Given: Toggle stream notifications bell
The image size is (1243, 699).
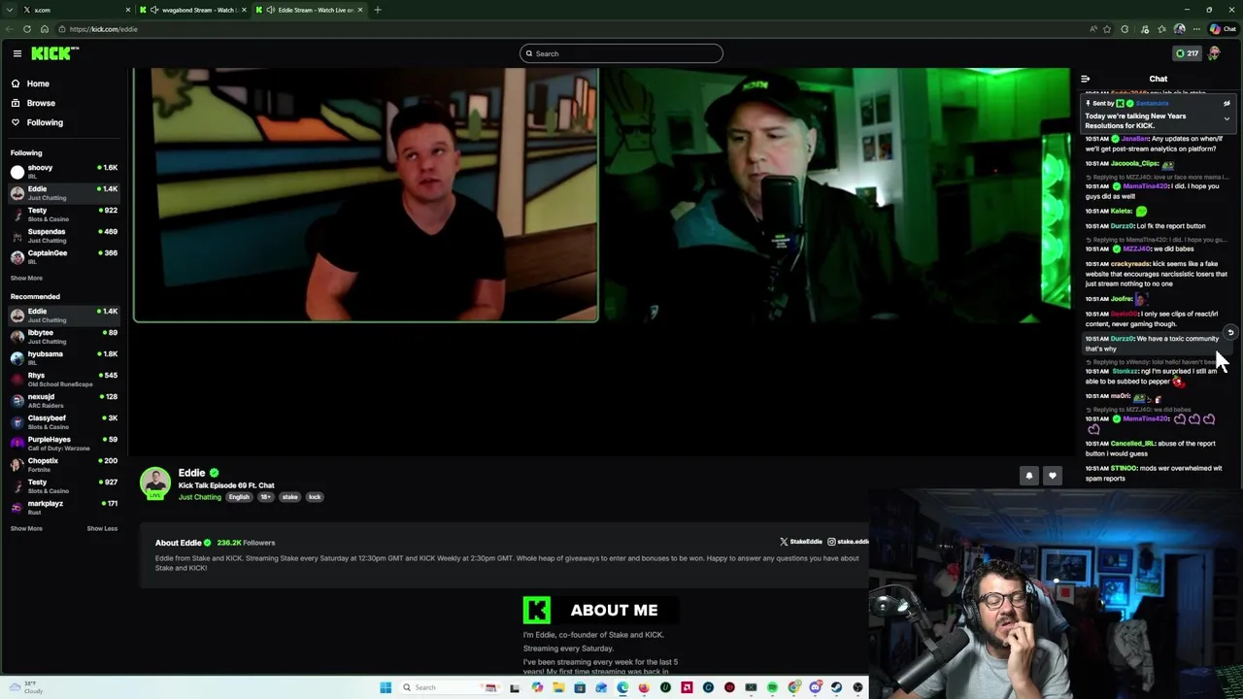Looking at the screenshot, I should [1029, 476].
